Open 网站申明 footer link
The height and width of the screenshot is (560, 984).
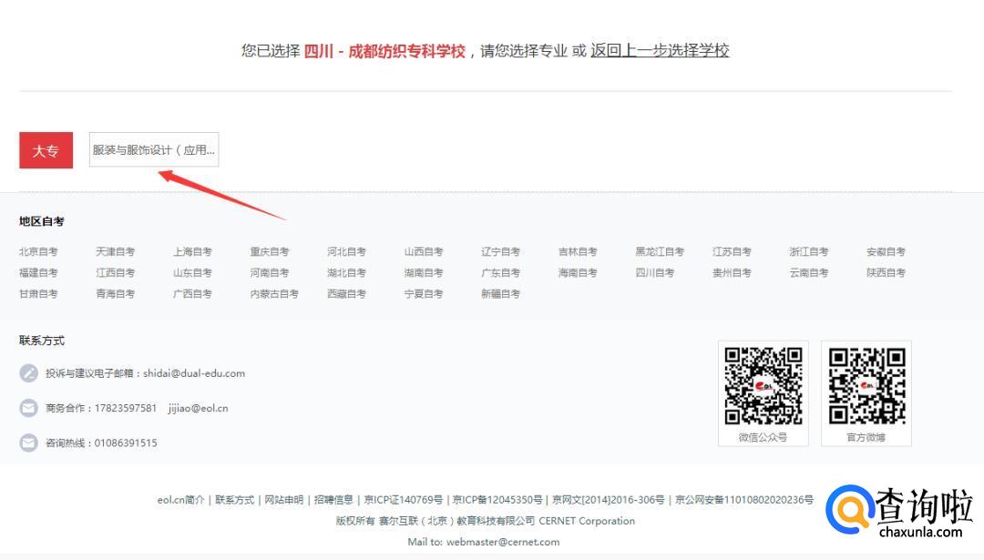coord(283,500)
